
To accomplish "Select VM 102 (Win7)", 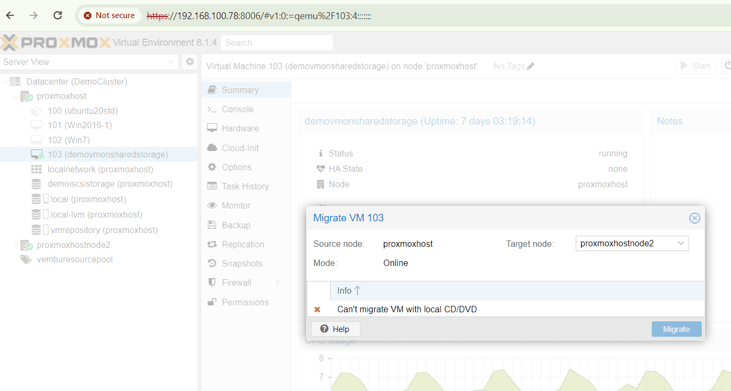I will 69,140.
